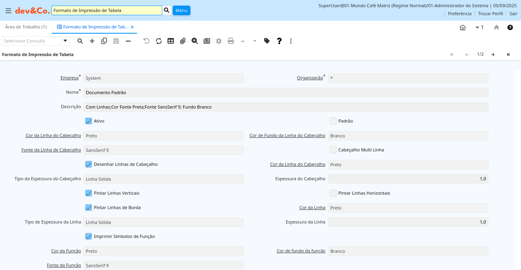Click the Copy Record icon
This screenshot has height=270, width=521.
[x=104, y=41]
